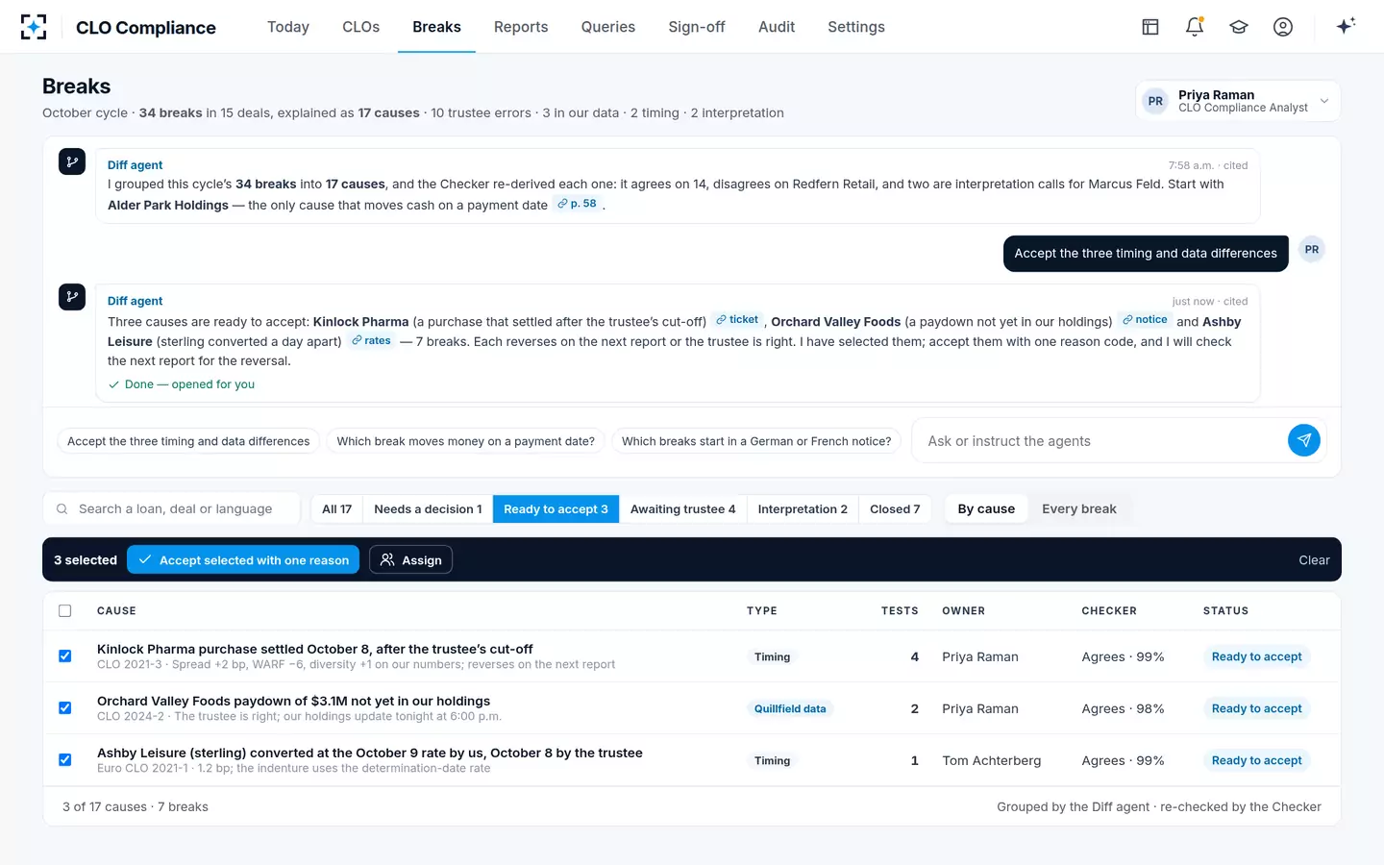
Task: Filter by Closed 7
Action: pos(895,509)
